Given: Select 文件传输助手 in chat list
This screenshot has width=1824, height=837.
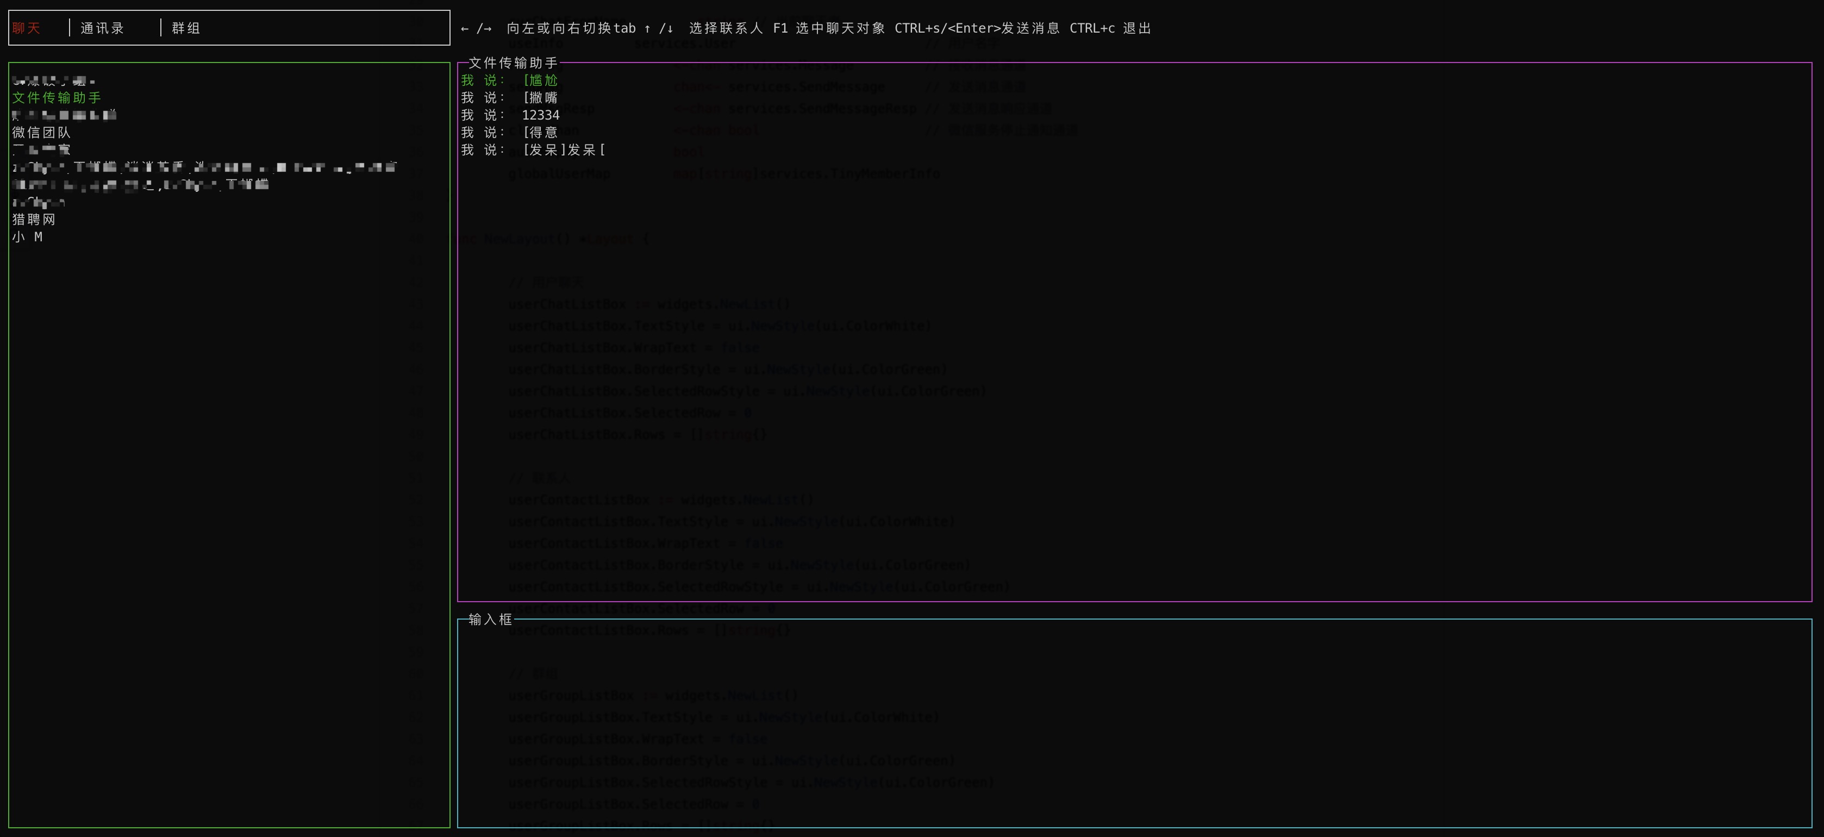Looking at the screenshot, I should [x=57, y=98].
